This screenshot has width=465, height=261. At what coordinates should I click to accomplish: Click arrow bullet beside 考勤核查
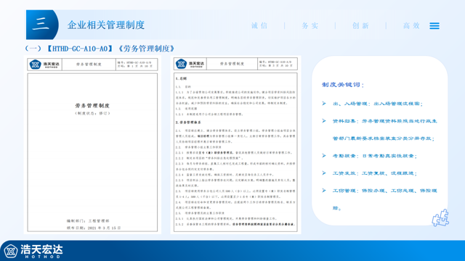click(x=324, y=156)
